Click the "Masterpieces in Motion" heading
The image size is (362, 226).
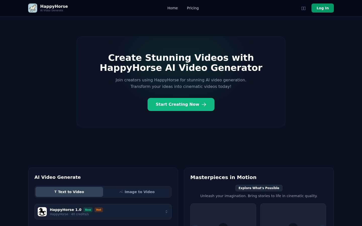223,177
